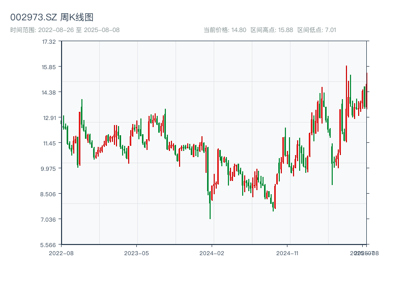Click the tallest red candlestick peaking near 15.88
The width and height of the screenshot is (407, 305).
tap(346, 104)
